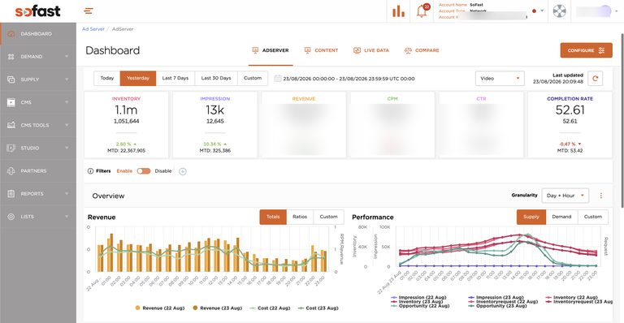Click the sliders icon on Configure button
This screenshot has height=323, width=624.
[602, 50]
